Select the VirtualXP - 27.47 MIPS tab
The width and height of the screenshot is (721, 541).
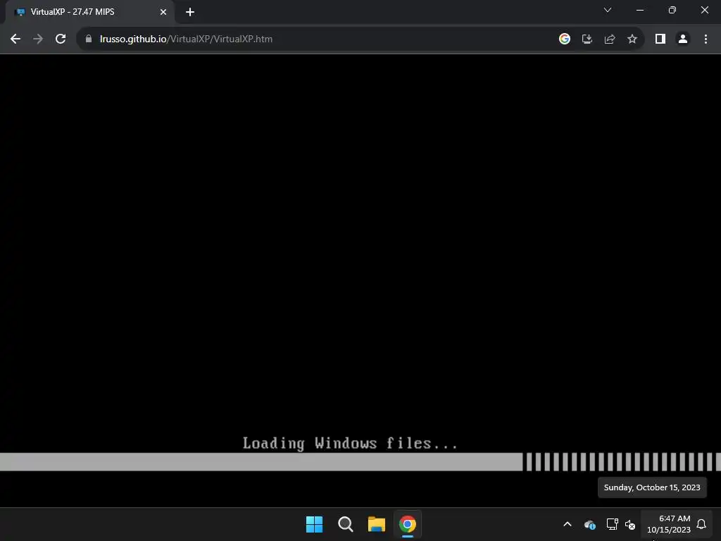pos(89,12)
